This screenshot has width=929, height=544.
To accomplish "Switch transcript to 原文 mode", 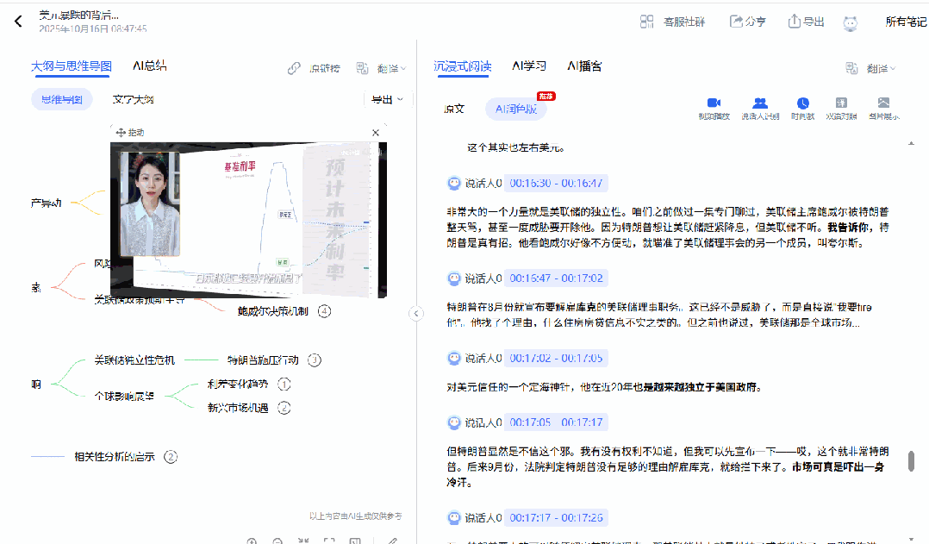I will click(x=454, y=109).
